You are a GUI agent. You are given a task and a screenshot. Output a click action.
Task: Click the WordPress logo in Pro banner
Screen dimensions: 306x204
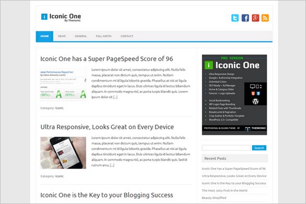pyautogui.click(x=255, y=101)
